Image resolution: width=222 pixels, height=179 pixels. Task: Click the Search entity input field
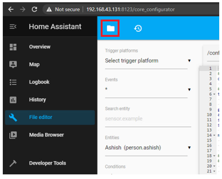click(x=148, y=119)
